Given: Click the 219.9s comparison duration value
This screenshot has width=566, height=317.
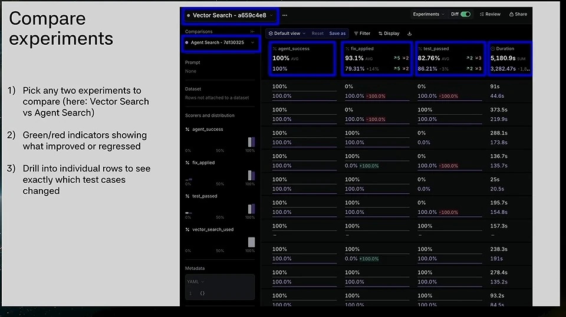Looking at the screenshot, I should 499,119.
